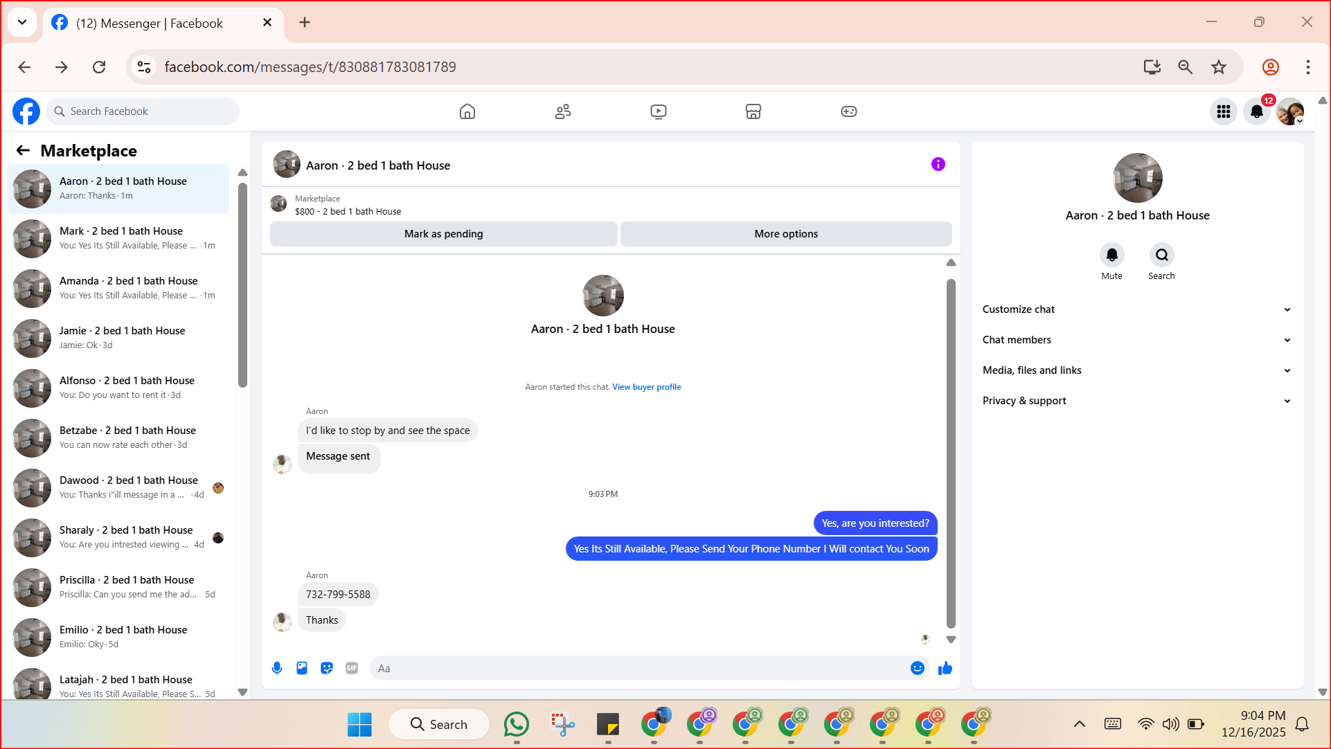
Task: Open Betzabe's 2 bed 1 bath House chat
Action: click(x=118, y=437)
